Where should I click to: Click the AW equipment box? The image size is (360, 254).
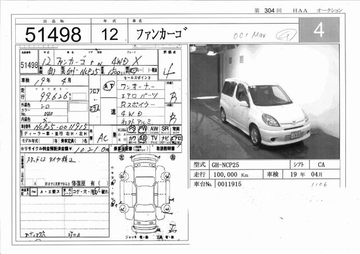(154, 130)
